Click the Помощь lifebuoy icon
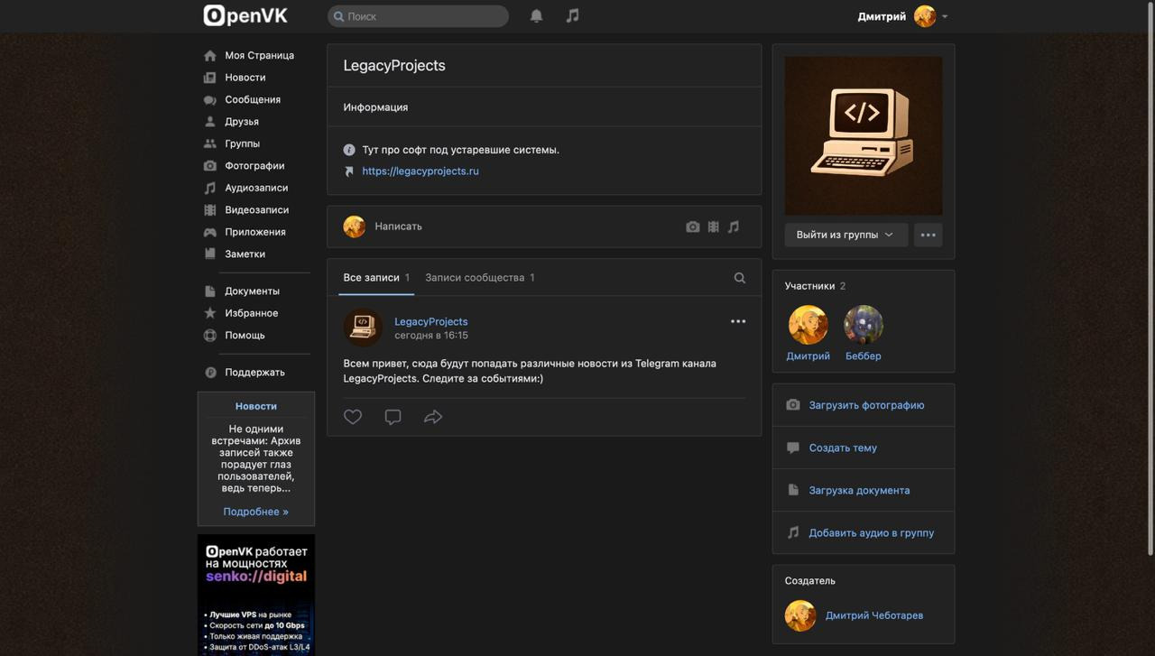 (210, 336)
